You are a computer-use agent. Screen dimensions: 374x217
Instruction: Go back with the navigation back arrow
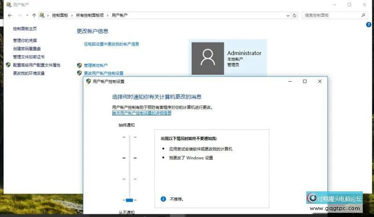point(10,15)
